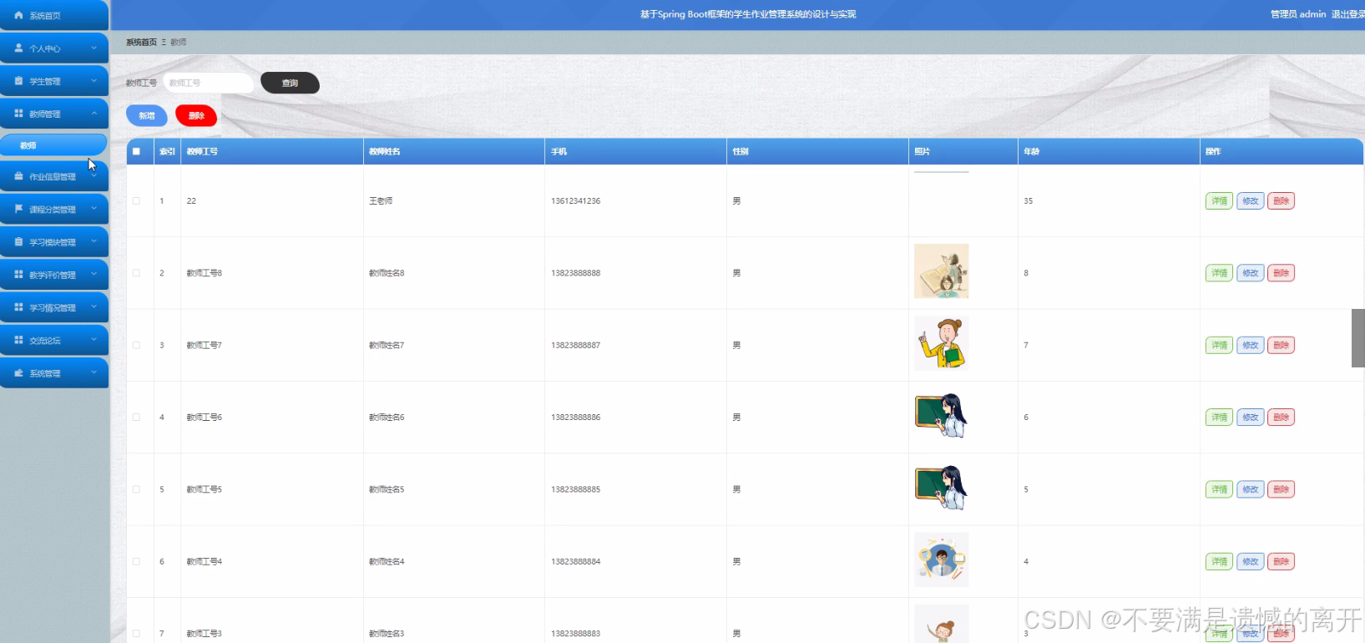Click 修改 for 王老师 row

tap(1250, 200)
